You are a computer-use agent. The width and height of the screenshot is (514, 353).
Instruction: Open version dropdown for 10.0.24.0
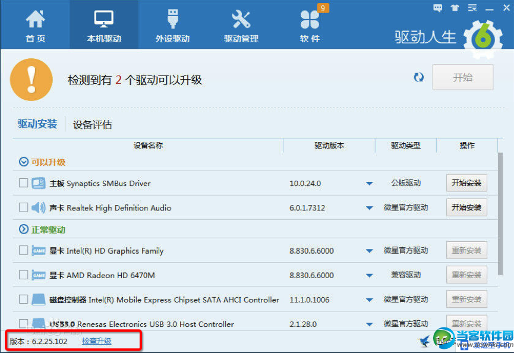click(x=370, y=184)
